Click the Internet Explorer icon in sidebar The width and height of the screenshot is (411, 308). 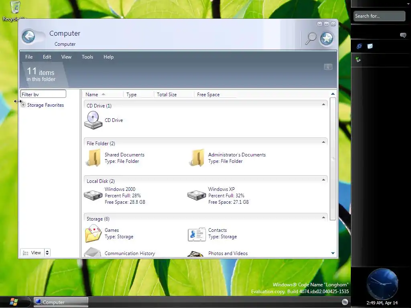tap(359, 46)
